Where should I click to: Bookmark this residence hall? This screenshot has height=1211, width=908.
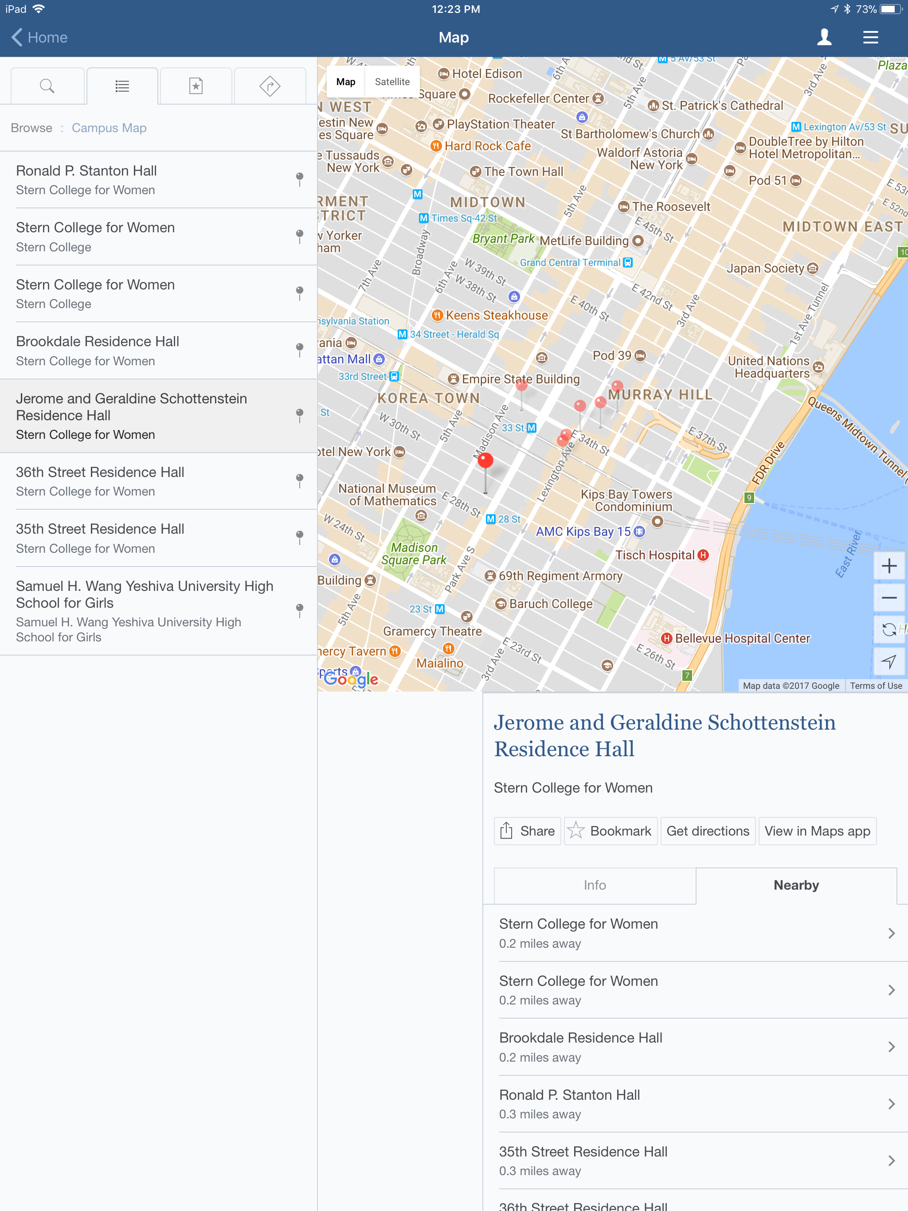pos(611,831)
